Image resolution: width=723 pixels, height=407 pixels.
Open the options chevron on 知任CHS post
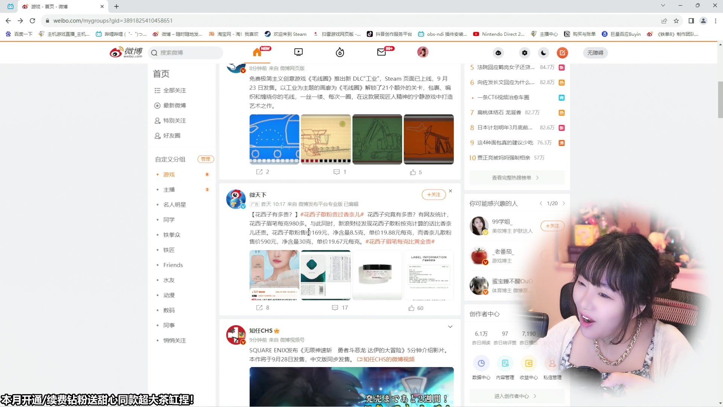(x=450, y=326)
